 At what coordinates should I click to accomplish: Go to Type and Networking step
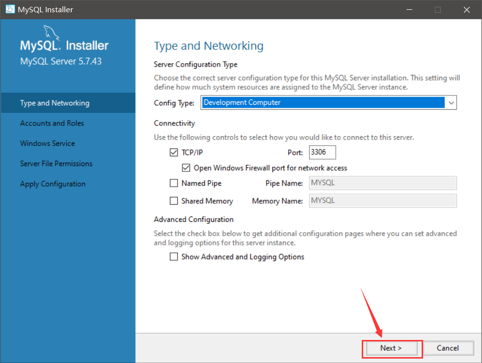pos(68,103)
